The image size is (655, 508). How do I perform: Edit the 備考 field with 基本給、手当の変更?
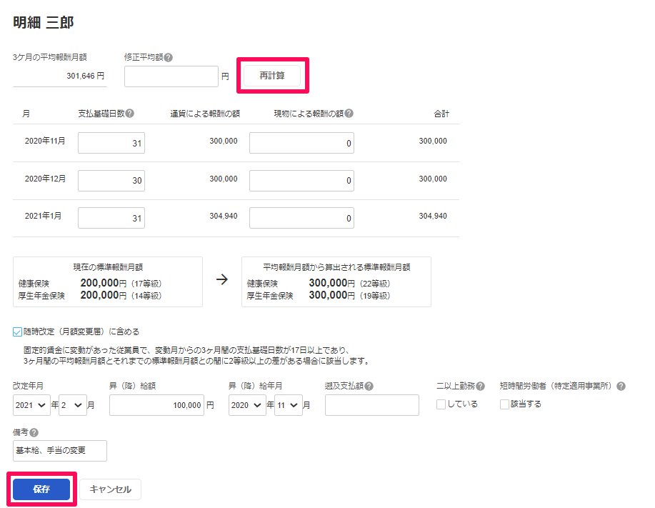pos(60,451)
